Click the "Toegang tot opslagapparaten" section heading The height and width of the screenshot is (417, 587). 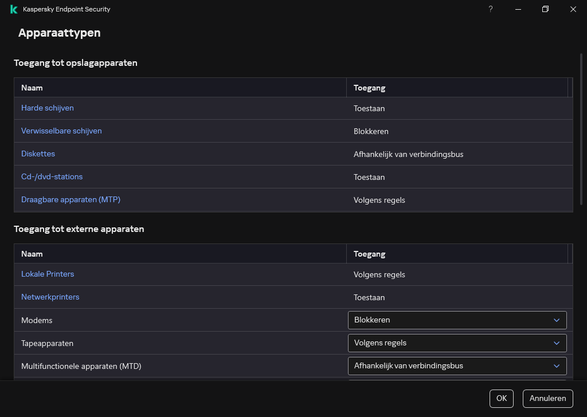coord(76,63)
